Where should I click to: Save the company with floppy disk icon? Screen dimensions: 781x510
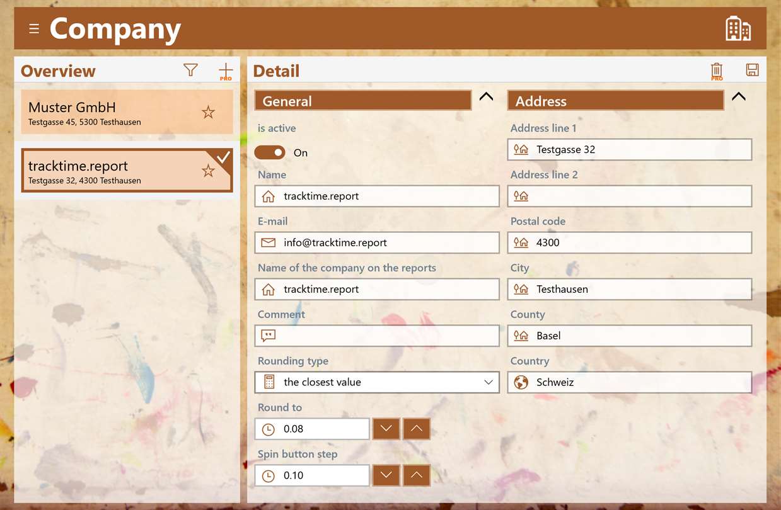[x=752, y=70]
